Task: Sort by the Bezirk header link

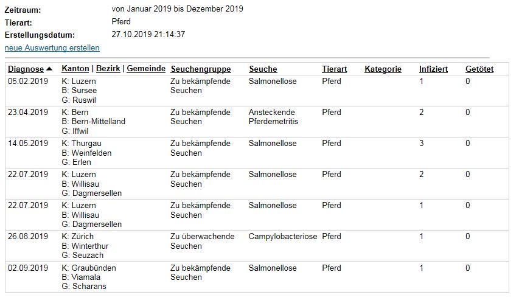Action: (x=108, y=69)
